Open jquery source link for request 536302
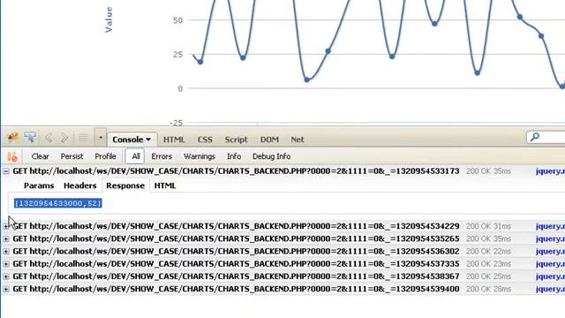 tap(550, 251)
